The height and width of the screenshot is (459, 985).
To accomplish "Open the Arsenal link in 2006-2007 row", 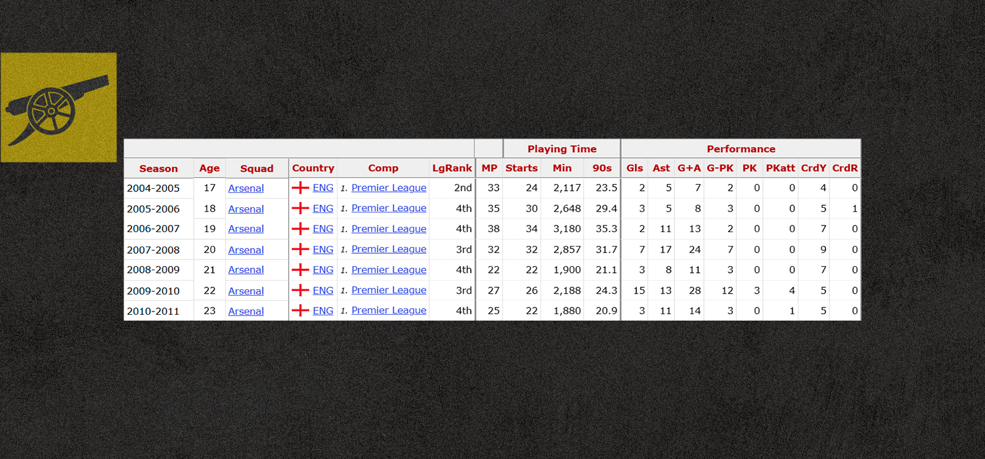I will (x=246, y=229).
